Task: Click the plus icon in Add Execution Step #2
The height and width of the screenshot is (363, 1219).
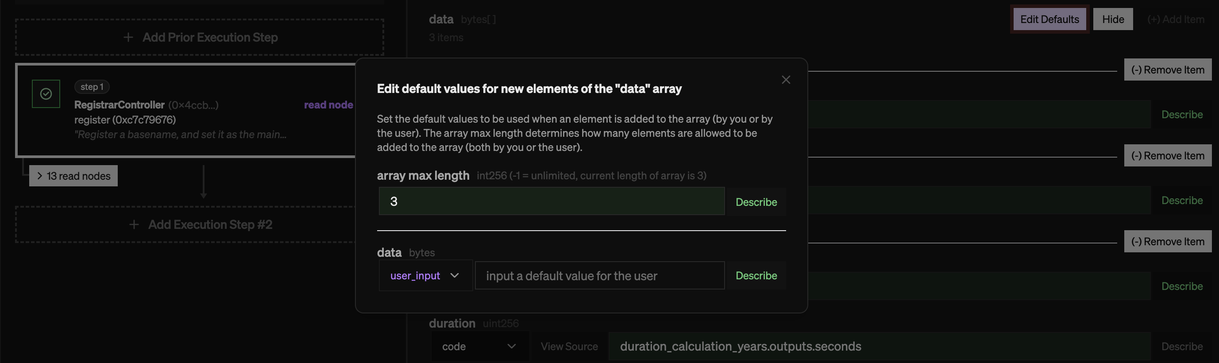Action: coord(134,224)
